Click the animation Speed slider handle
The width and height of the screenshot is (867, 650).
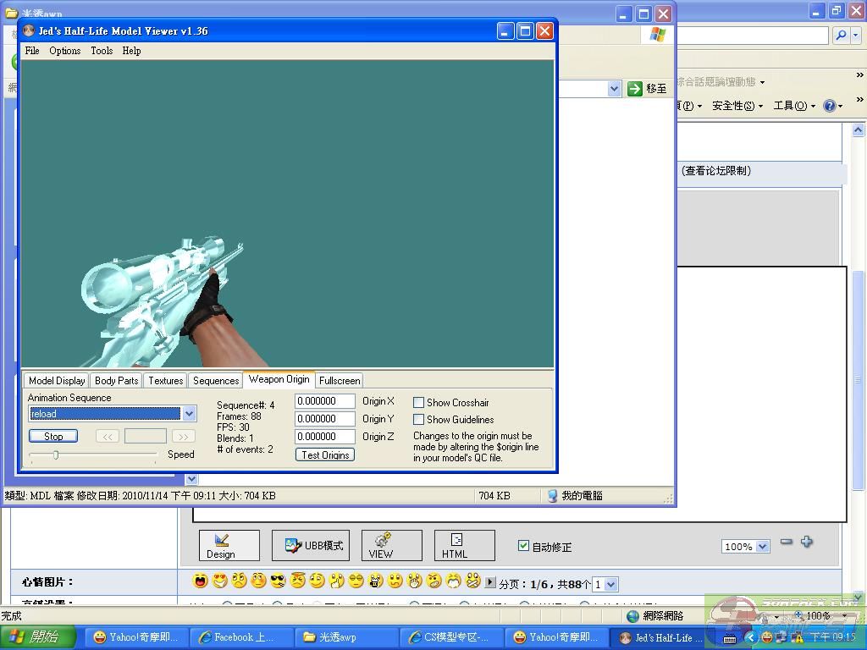(56, 454)
